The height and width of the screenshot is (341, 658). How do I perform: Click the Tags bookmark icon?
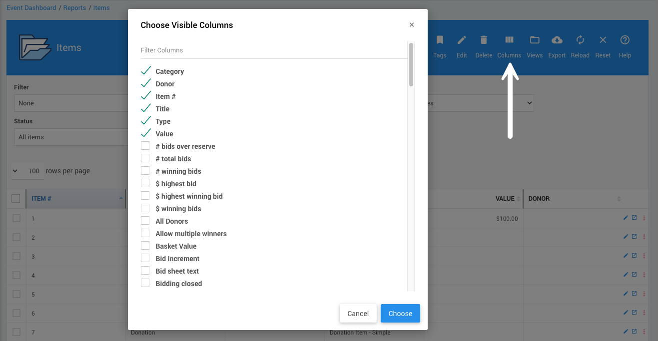click(x=440, y=40)
